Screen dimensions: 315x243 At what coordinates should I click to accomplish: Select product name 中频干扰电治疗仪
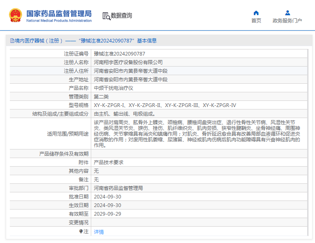pyautogui.click(x=113, y=88)
